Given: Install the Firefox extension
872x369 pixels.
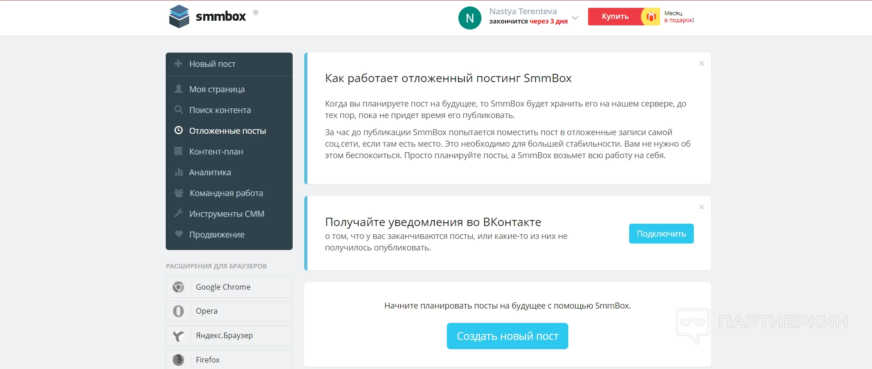Looking at the screenshot, I should pyautogui.click(x=229, y=359).
